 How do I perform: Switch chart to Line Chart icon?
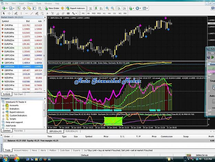101,8
